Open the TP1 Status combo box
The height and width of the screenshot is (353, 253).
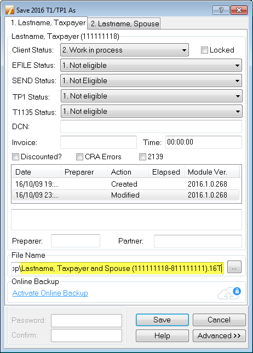click(151, 96)
